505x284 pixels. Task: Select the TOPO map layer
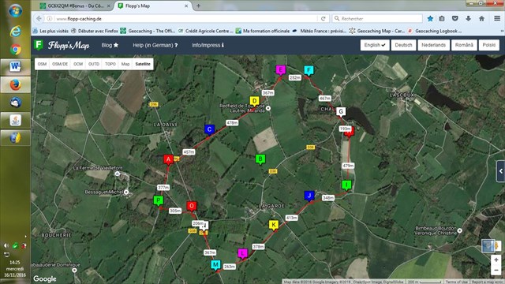click(x=110, y=64)
